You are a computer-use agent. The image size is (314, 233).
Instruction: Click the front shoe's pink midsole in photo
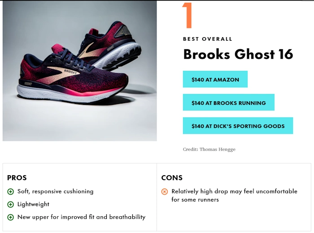(x=94, y=93)
